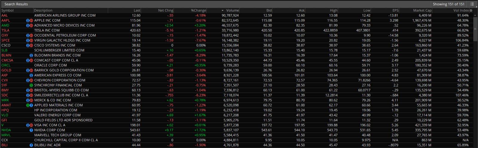Open the list actions menu icon
The width and height of the screenshot is (478, 148).
tap(472, 4)
